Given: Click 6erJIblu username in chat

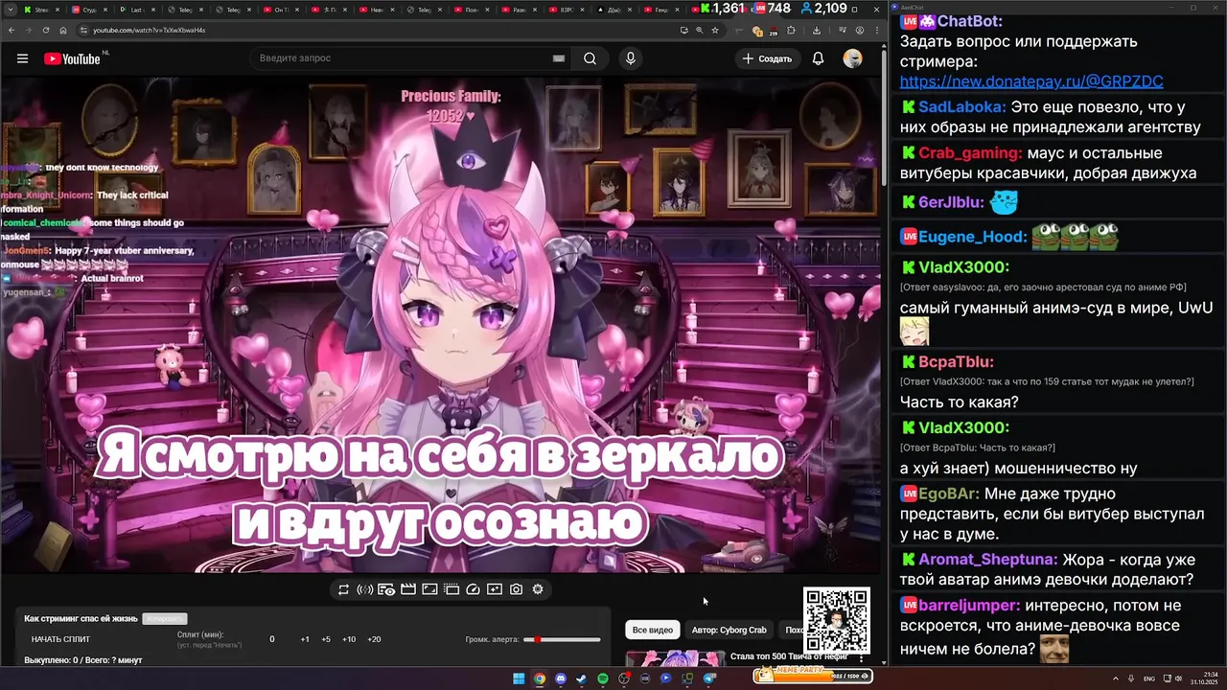Looking at the screenshot, I should (950, 202).
